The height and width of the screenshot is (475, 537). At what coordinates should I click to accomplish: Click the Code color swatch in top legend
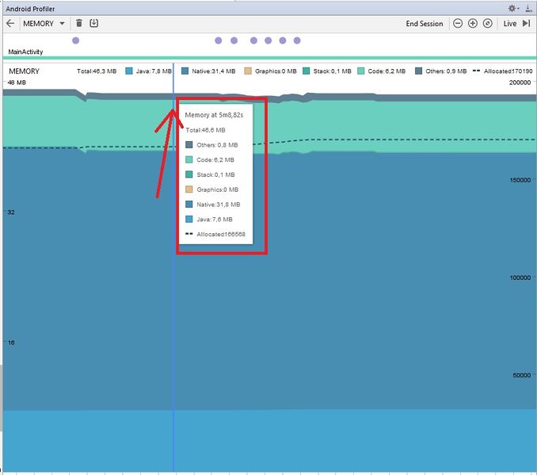coord(361,71)
